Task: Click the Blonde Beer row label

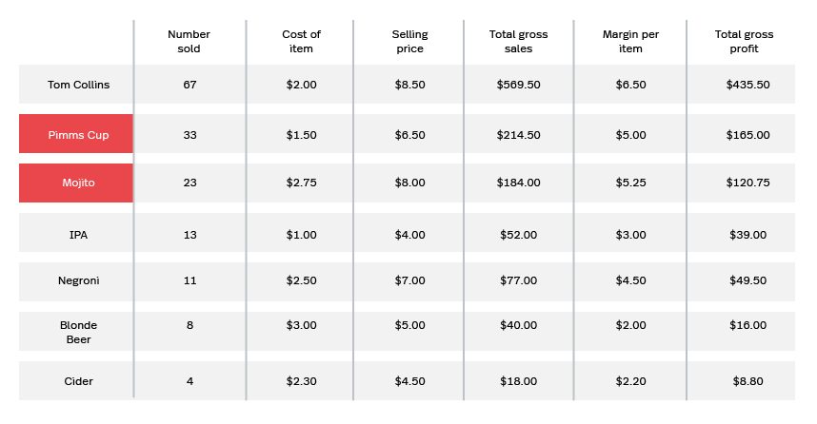Action: click(x=79, y=332)
